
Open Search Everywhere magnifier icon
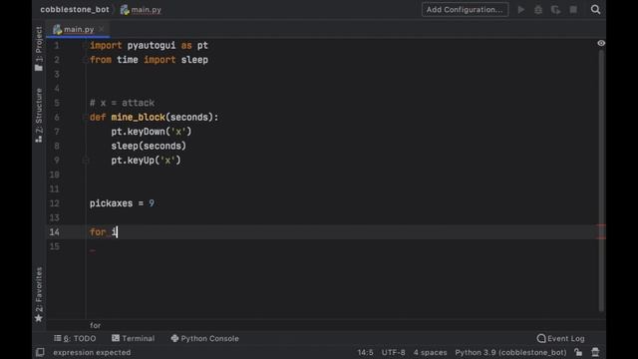[596, 10]
